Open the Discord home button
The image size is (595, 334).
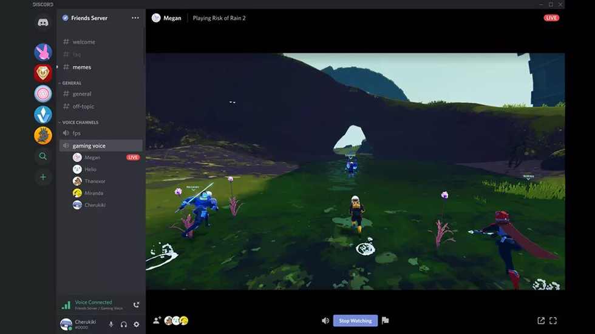point(43,22)
